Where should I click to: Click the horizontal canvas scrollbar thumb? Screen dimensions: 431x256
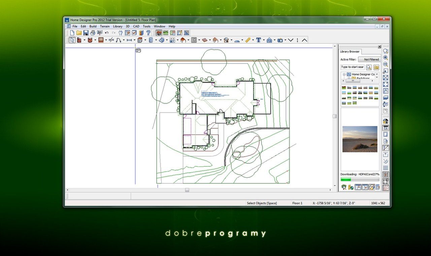[187, 190]
